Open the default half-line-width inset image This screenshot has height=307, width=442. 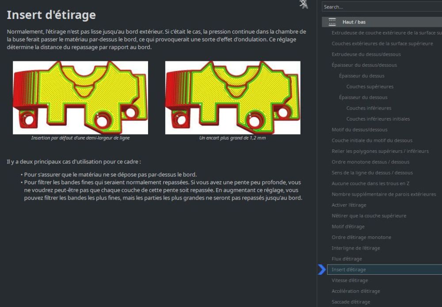click(x=80, y=98)
